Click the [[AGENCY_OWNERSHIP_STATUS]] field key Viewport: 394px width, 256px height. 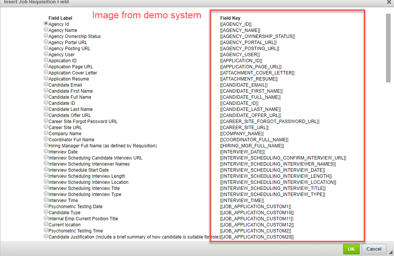point(258,36)
